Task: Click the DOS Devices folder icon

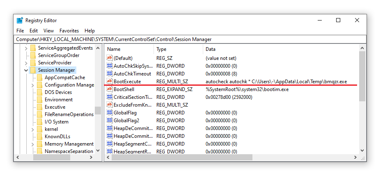Action: [39, 92]
